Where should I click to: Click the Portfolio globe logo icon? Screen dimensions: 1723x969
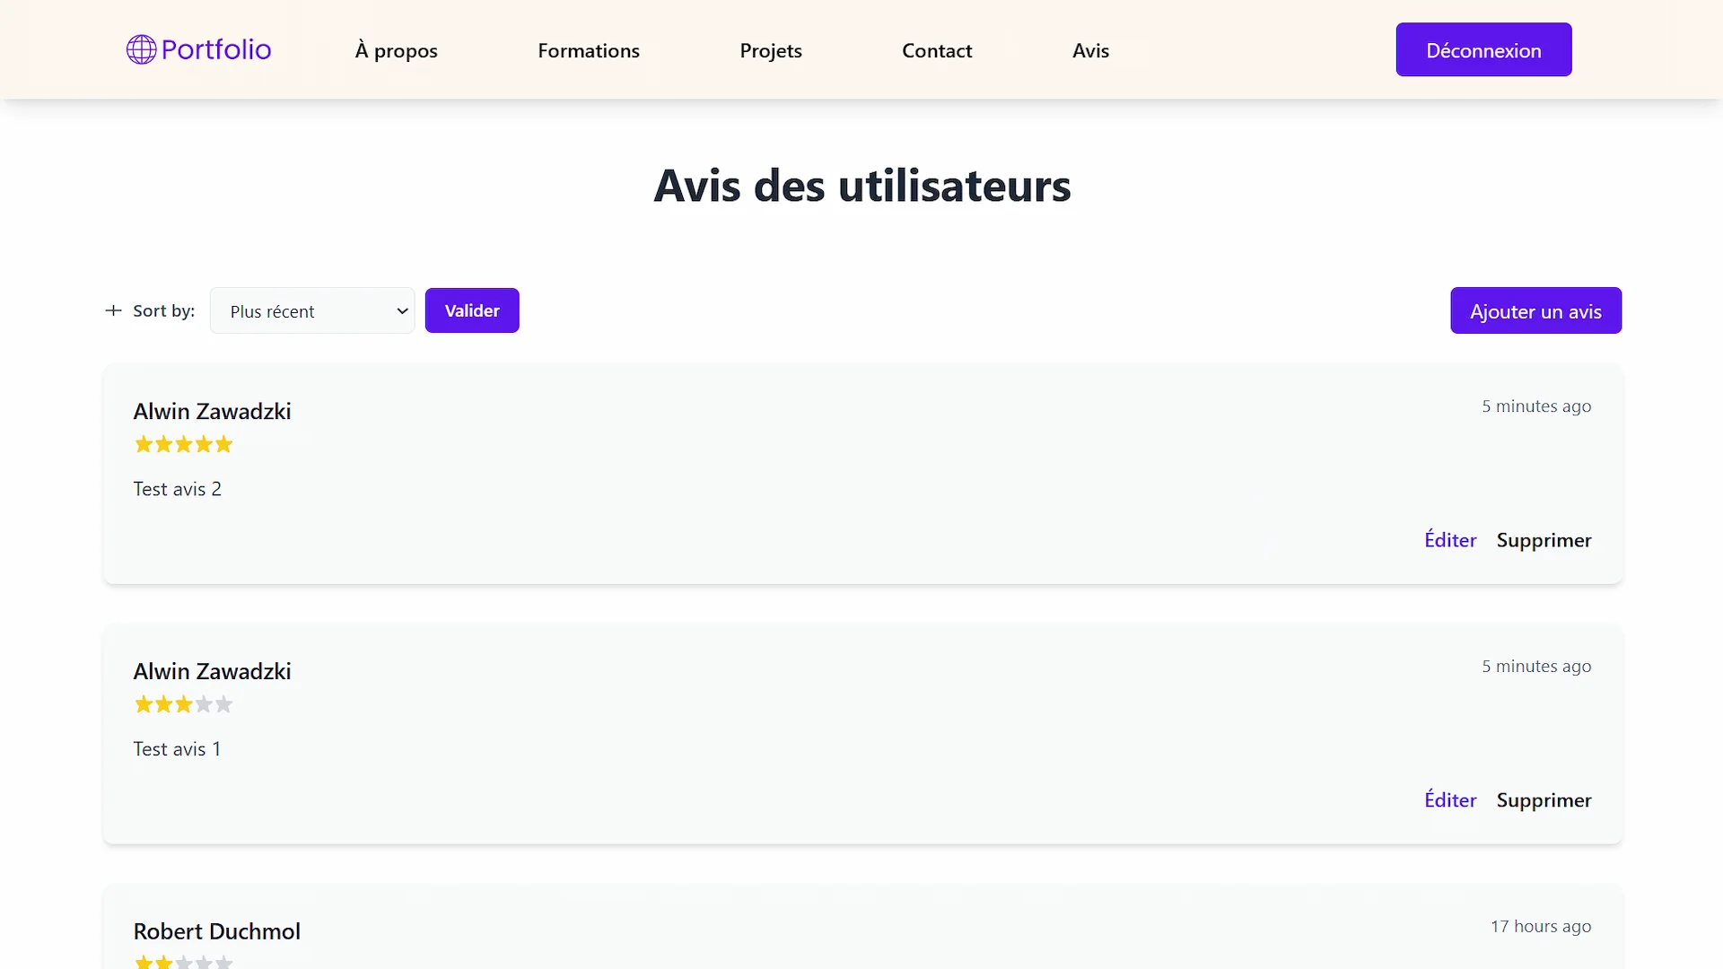pos(141,49)
